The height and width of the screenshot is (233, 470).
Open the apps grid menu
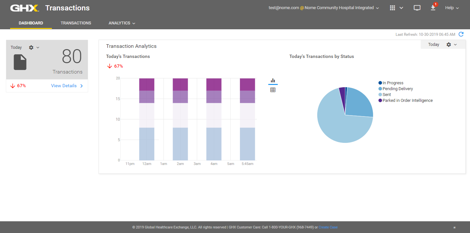(396, 8)
